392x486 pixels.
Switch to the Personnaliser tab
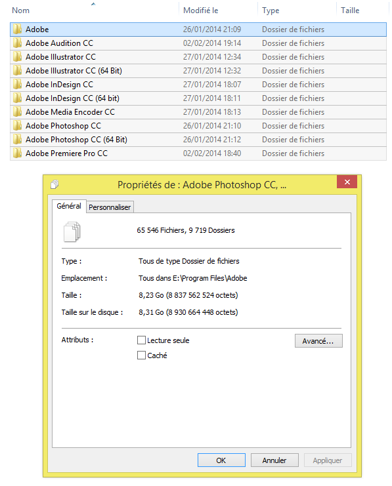(x=110, y=207)
